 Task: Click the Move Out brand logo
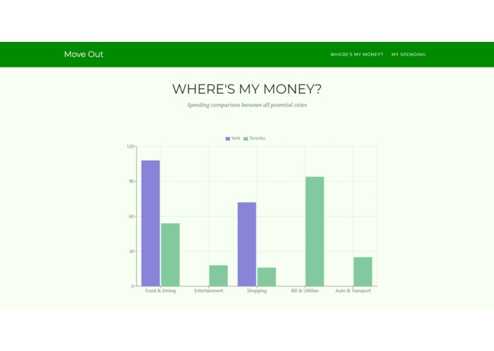point(83,54)
